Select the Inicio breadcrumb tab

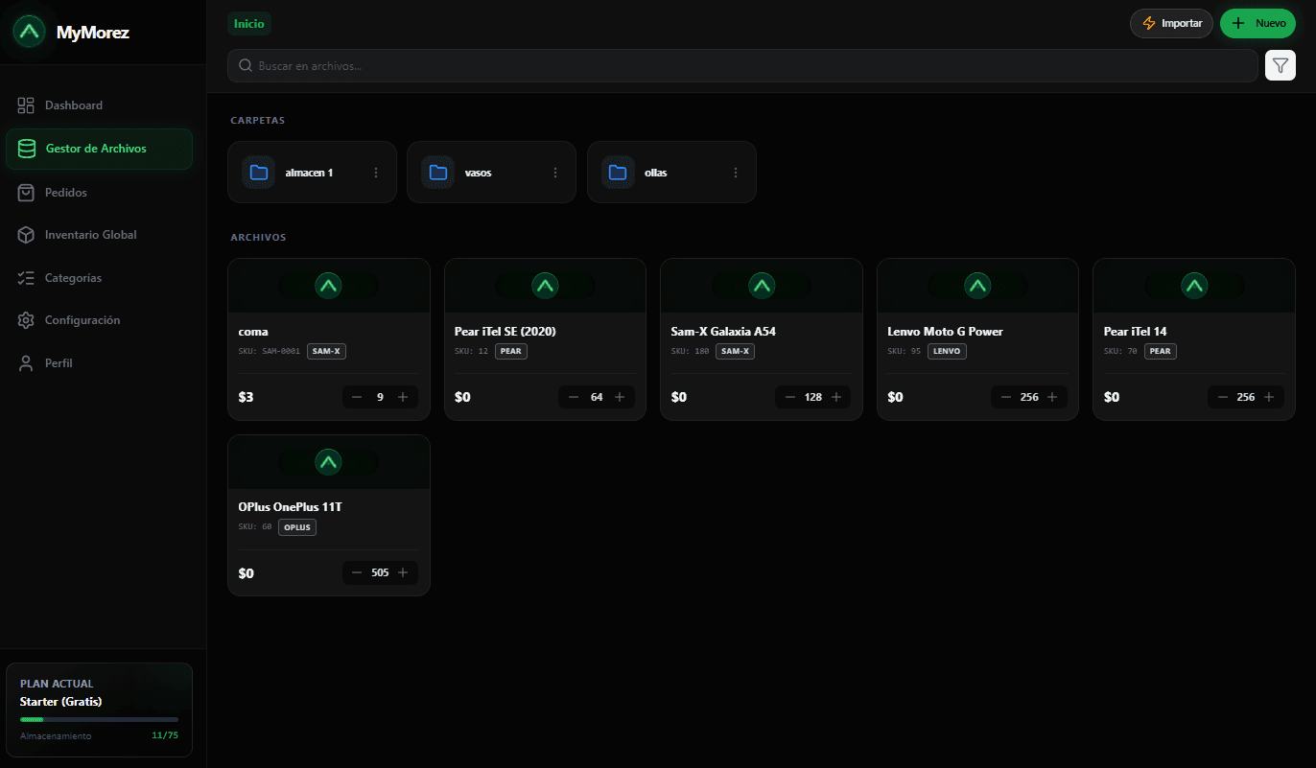coord(248,23)
